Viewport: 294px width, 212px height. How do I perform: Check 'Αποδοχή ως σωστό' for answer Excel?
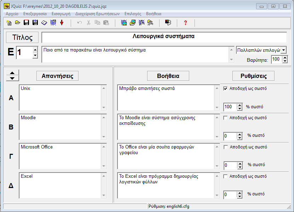coord(225,176)
